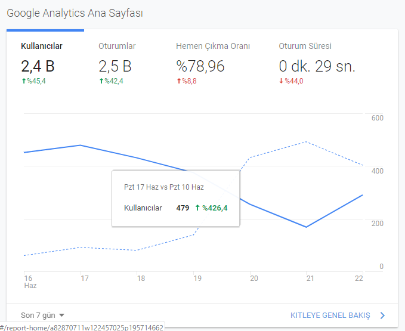Viewport: 405px width, 331px height.
Task: Click the 20 date axis label
Action: (254, 279)
